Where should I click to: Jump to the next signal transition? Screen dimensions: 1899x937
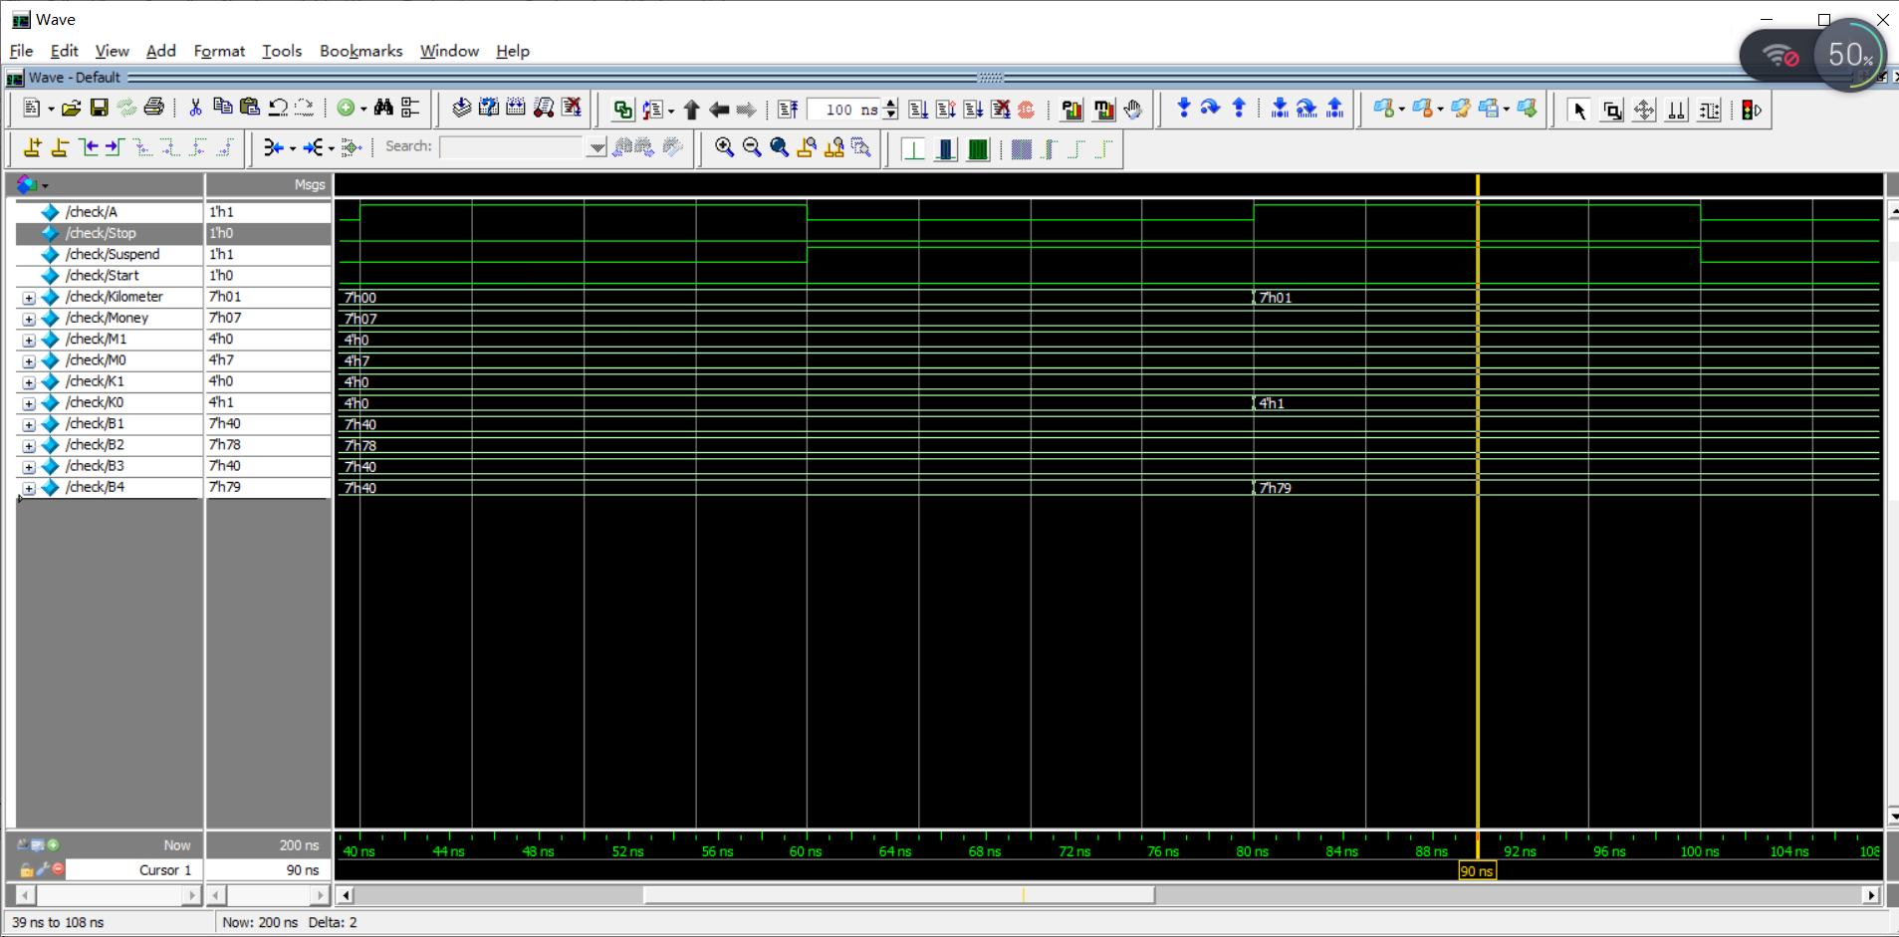pyautogui.click(x=114, y=147)
